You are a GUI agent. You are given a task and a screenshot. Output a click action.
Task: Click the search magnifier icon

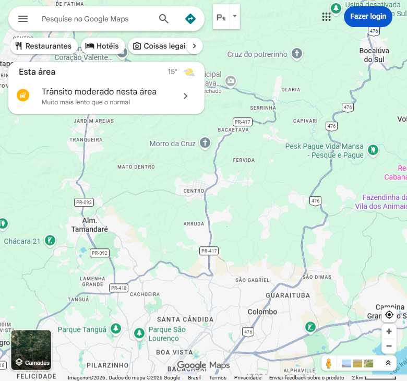163,19
